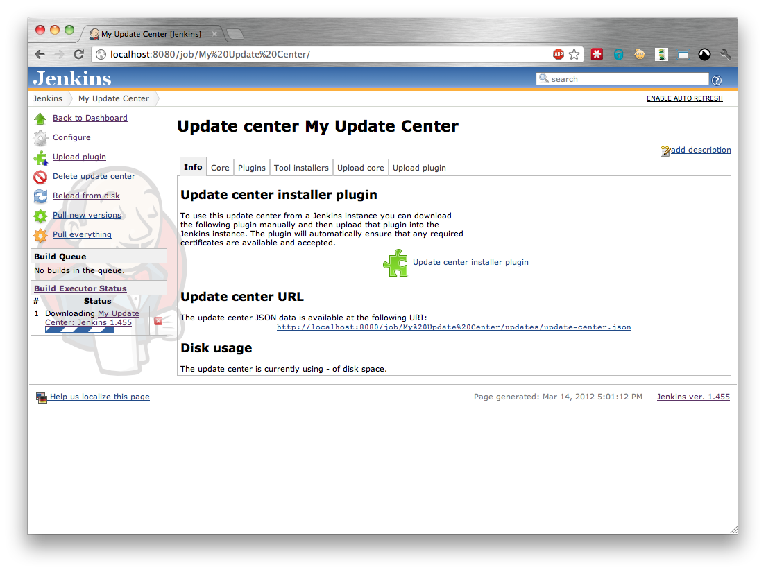Click the add description notepad icon

[x=665, y=151]
